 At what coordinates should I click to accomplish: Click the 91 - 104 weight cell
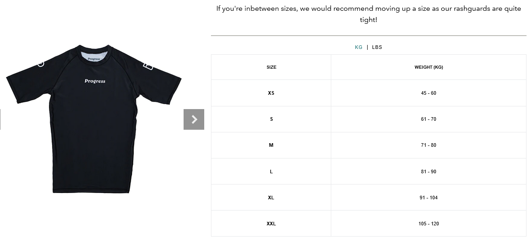429,198
